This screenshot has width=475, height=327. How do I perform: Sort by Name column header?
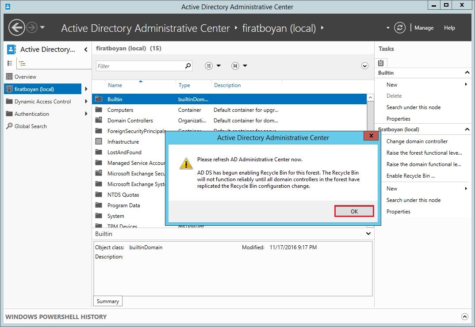pos(115,85)
